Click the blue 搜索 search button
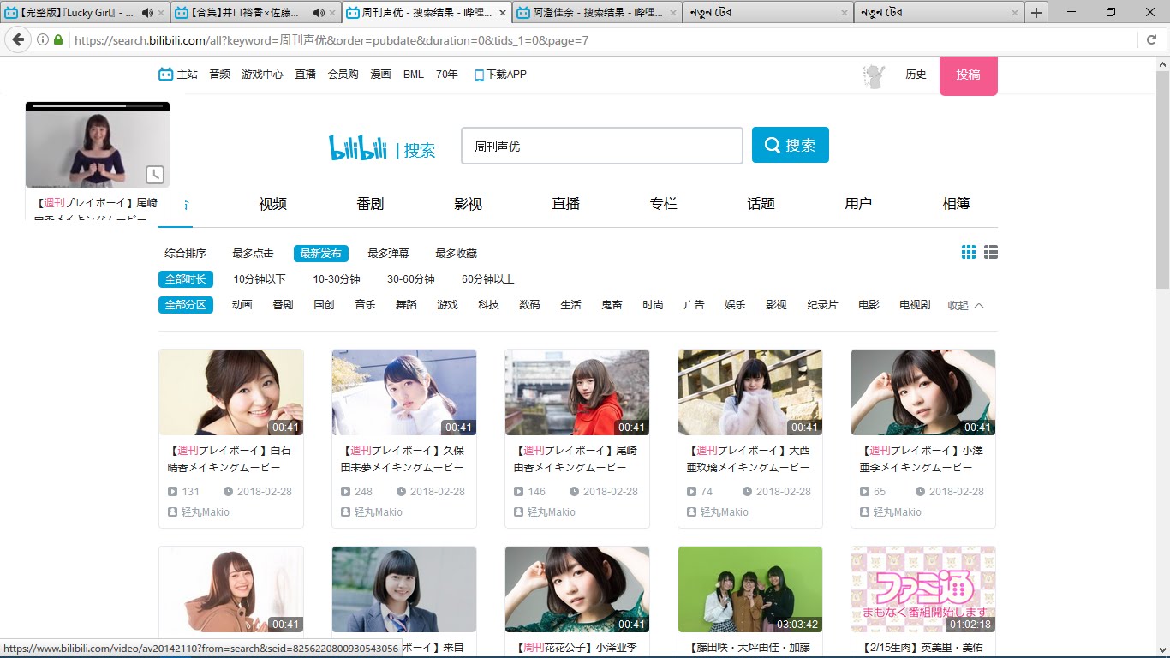This screenshot has height=658, width=1170. click(x=790, y=145)
